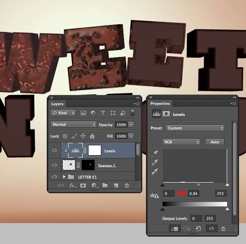The image size is (246, 244).
Task: Toggle link between Texture 1 and mask
Action: (x=78, y=165)
